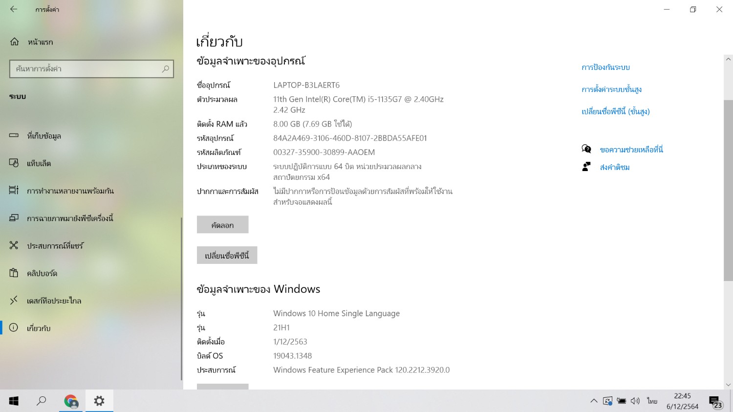The image size is (733, 412).
Task: Click product ID 00327-35900-30899-AAOEM
Action: coord(324,152)
